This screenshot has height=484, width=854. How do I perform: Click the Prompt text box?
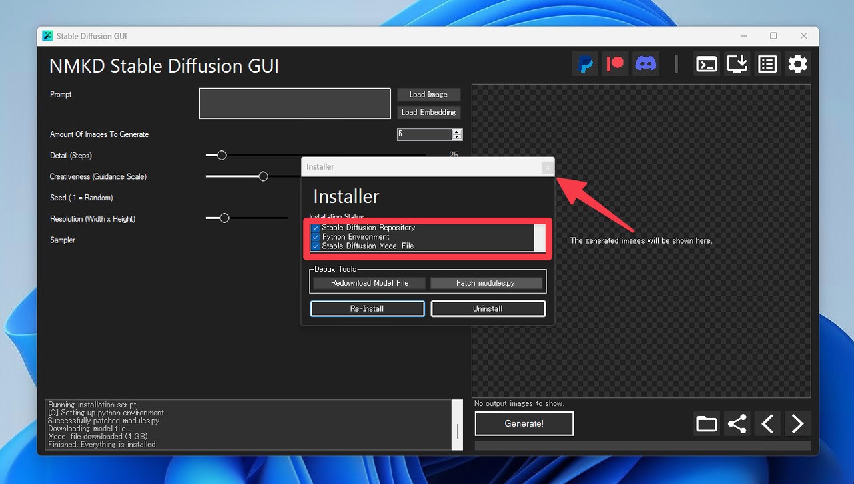point(294,103)
